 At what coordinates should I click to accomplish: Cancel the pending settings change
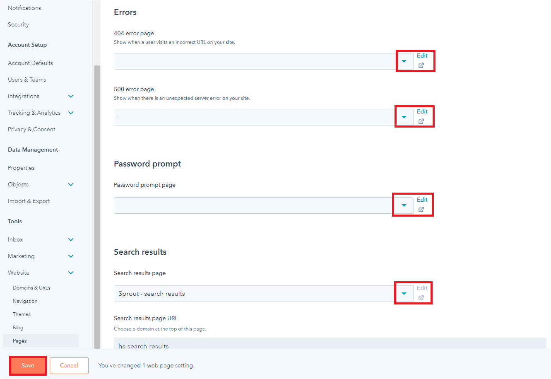69,365
